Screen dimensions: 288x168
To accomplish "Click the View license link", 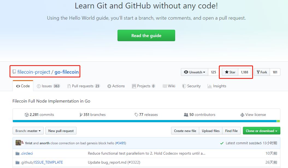I will pos(253,115).
